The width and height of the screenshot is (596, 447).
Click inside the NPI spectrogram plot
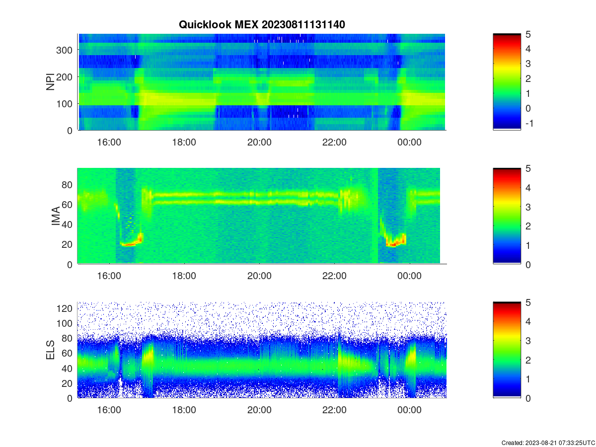point(262,82)
